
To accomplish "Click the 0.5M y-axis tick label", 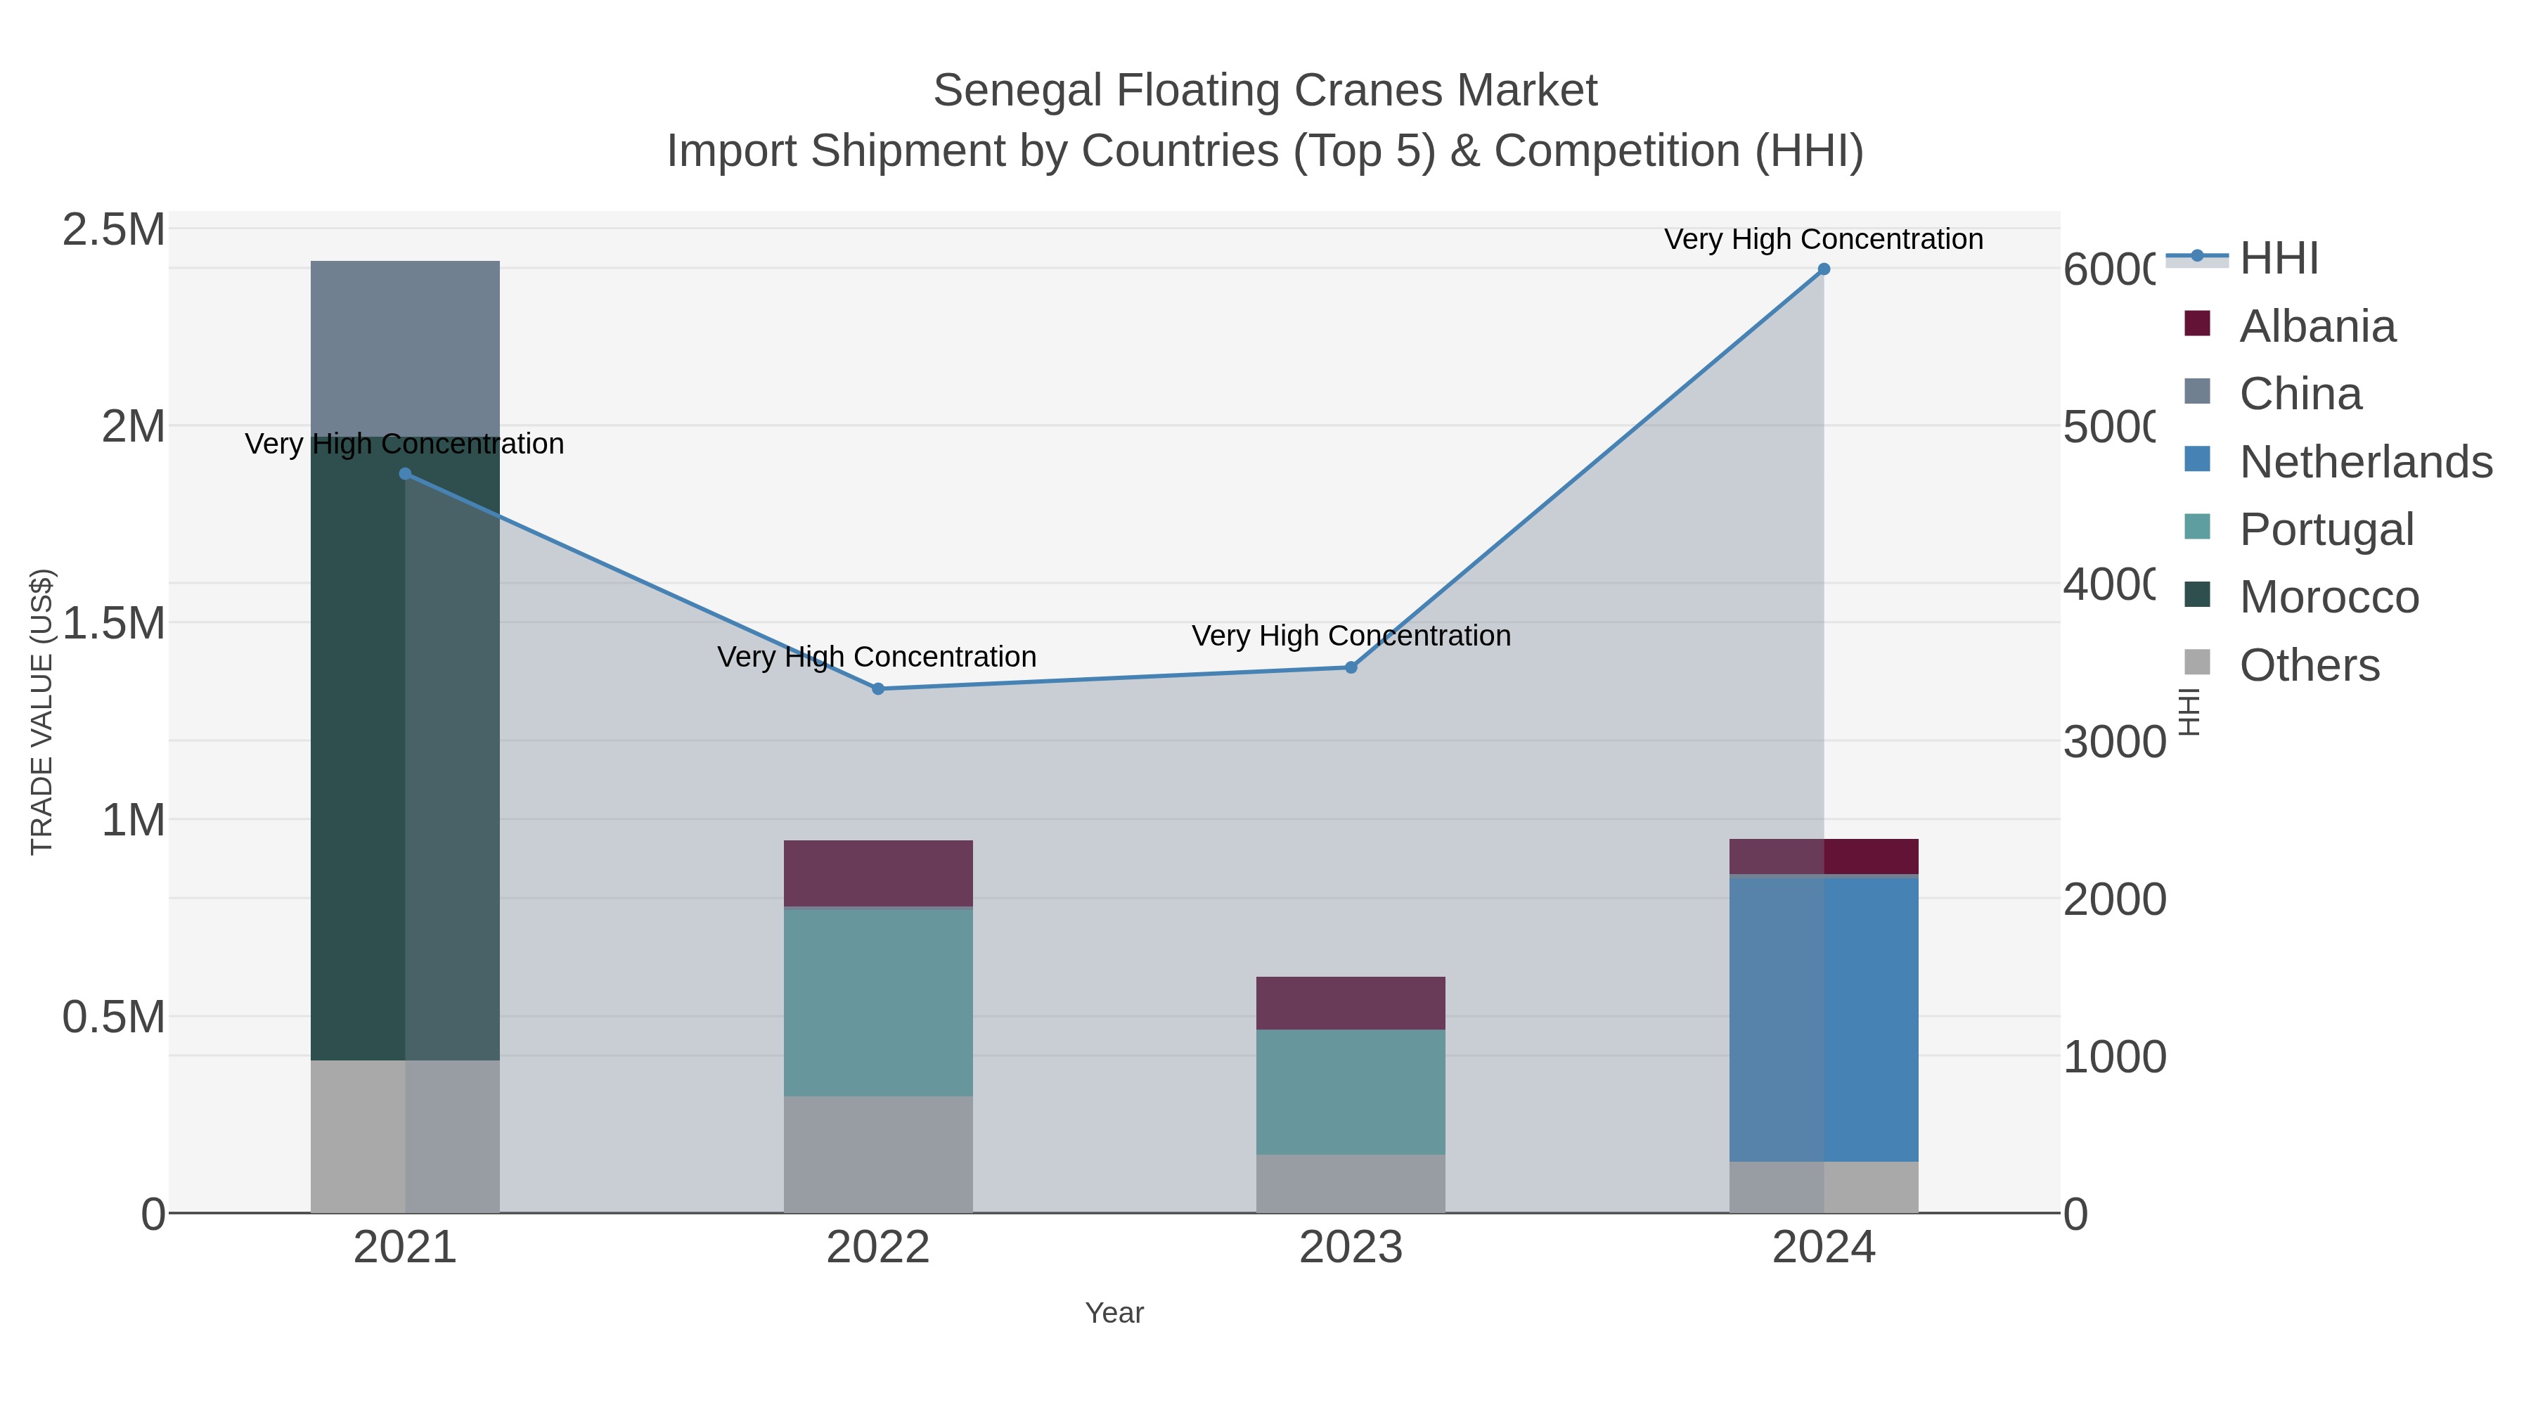I will [x=114, y=1017].
